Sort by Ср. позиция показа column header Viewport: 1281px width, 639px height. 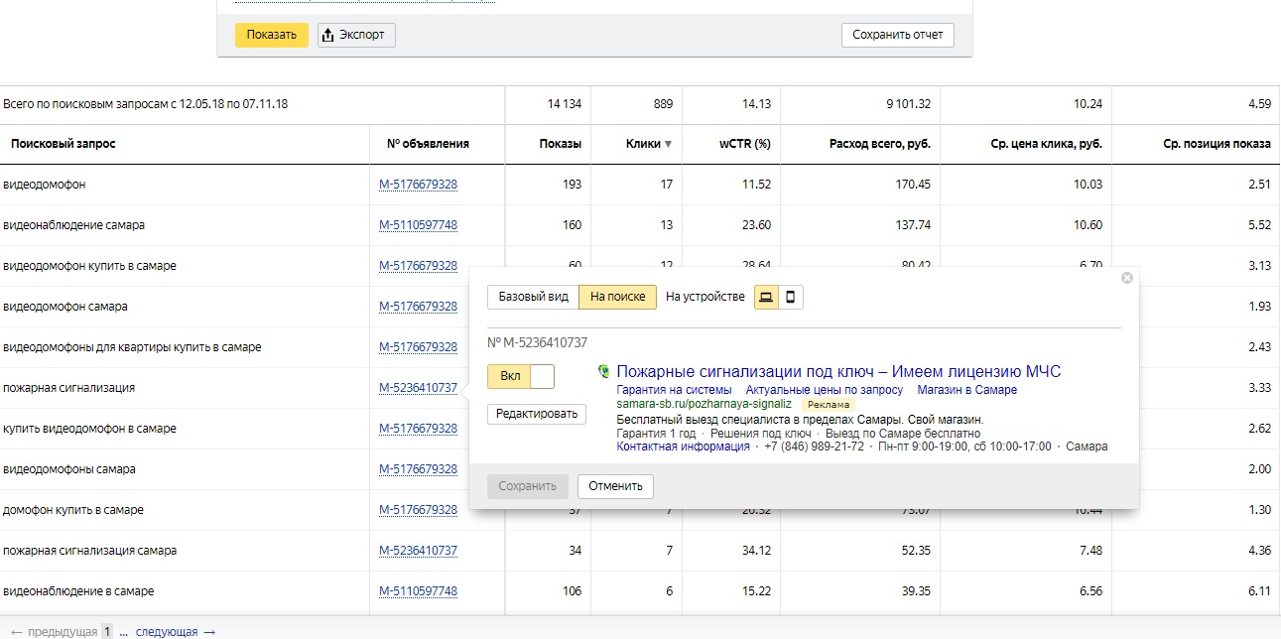(1217, 144)
